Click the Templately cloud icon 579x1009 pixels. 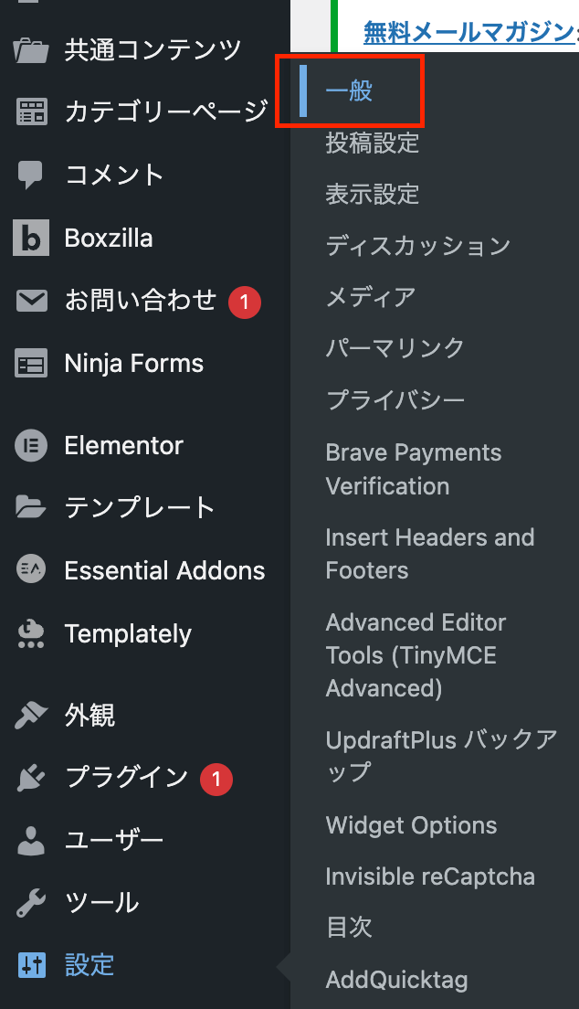(x=31, y=634)
